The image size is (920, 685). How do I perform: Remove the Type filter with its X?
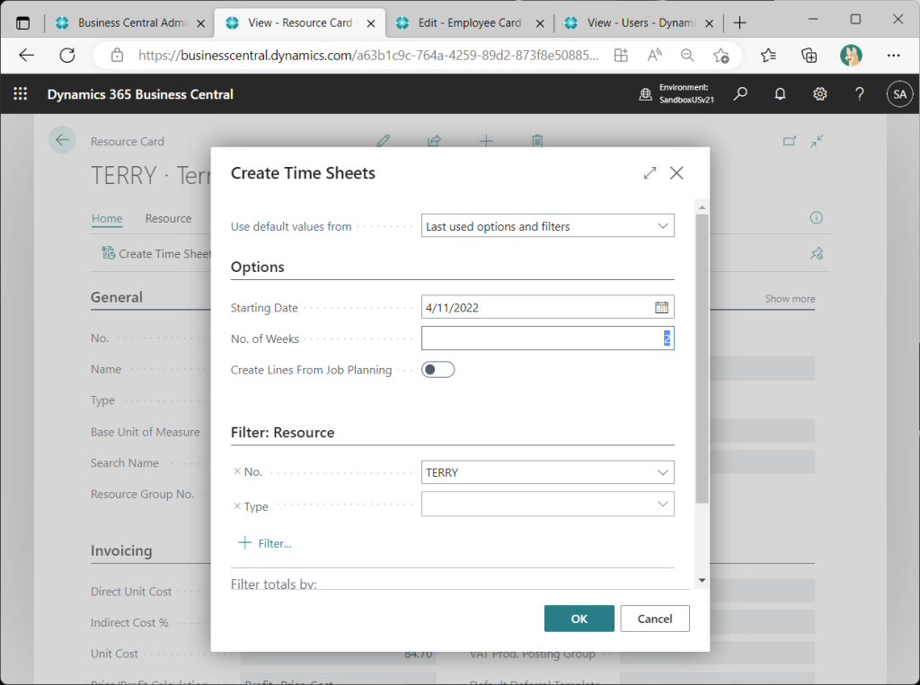click(237, 505)
